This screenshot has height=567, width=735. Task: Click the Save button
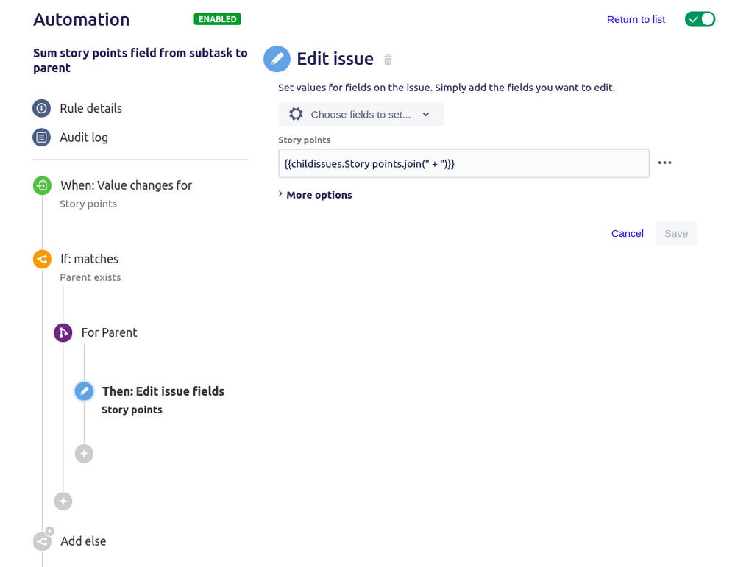[x=676, y=233]
